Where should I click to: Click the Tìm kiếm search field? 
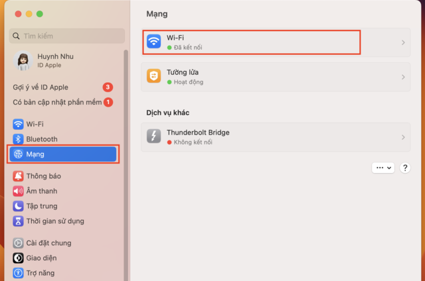tap(67, 36)
